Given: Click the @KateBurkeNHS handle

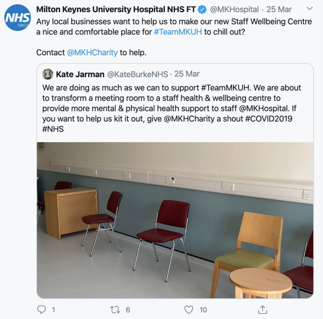Looking at the screenshot, I should point(138,74).
